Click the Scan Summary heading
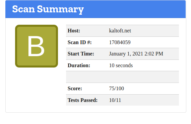The width and height of the screenshot is (191, 124). coord(48,9)
